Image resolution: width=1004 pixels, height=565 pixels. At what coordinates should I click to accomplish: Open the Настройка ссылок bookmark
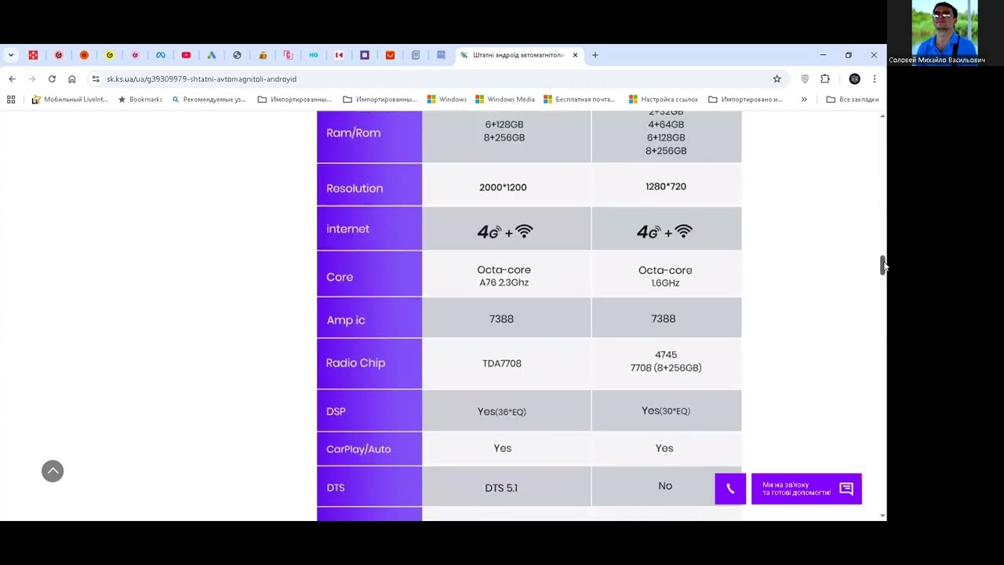tap(663, 100)
